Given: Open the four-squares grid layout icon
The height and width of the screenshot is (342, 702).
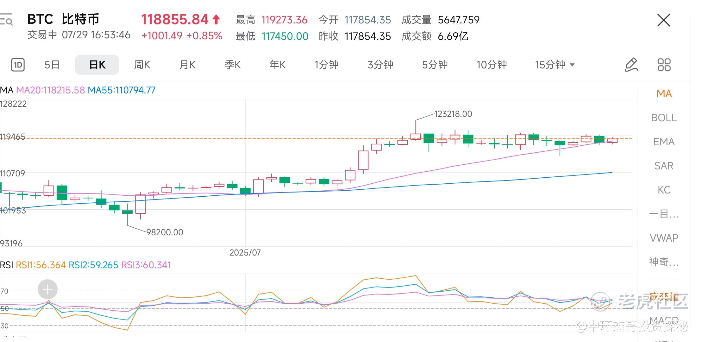Looking at the screenshot, I should click(664, 65).
